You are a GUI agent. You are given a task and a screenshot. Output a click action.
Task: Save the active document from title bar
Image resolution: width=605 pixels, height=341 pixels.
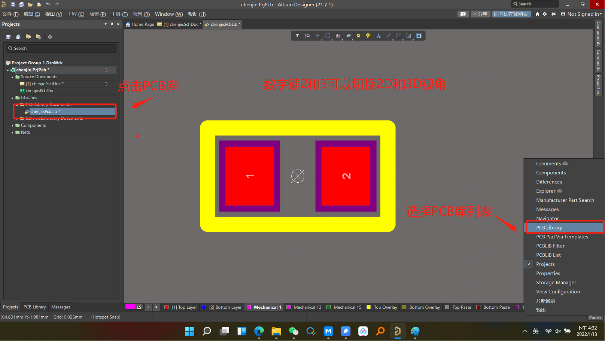[x=12, y=4]
